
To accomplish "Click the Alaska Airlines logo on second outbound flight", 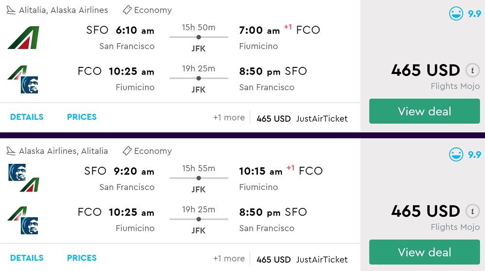I will click(16, 172).
